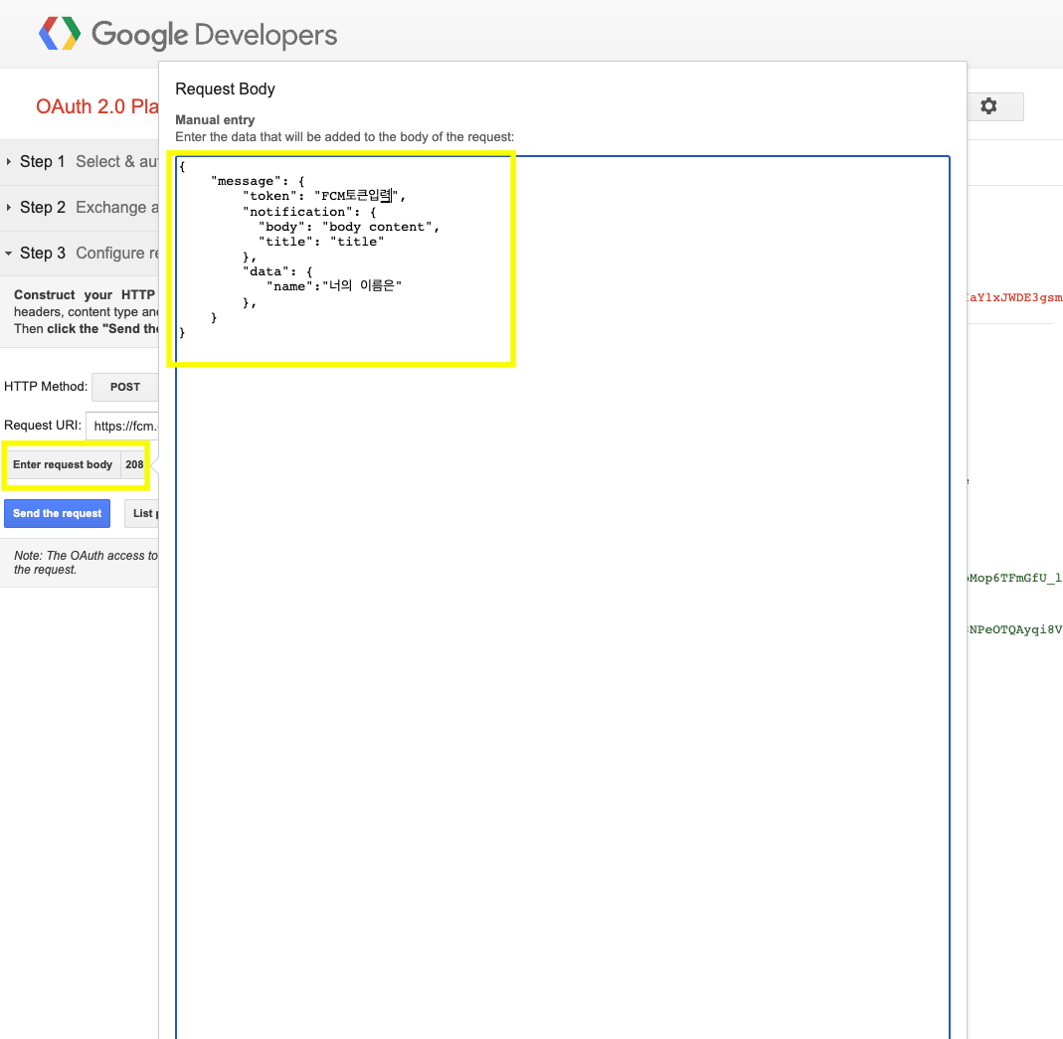The width and height of the screenshot is (1063, 1039).
Task: Click the Construct your HTTP request instructions
Action: 86,312
